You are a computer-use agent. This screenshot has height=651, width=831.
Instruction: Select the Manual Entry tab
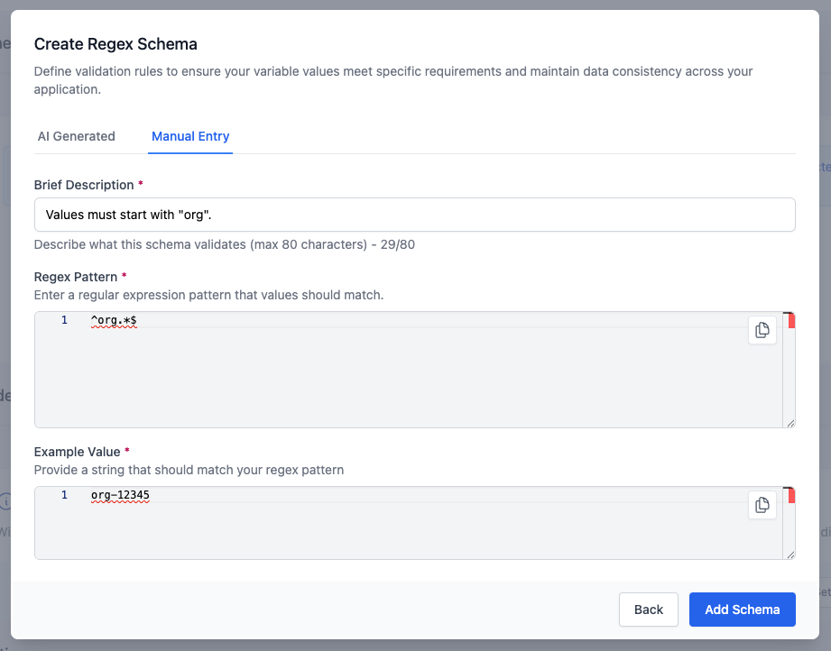pos(189,136)
